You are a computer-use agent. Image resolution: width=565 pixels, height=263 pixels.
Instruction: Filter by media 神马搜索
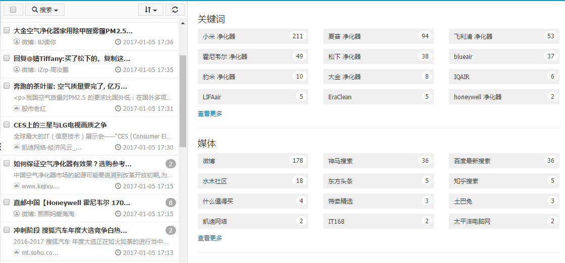coord(378,161)
